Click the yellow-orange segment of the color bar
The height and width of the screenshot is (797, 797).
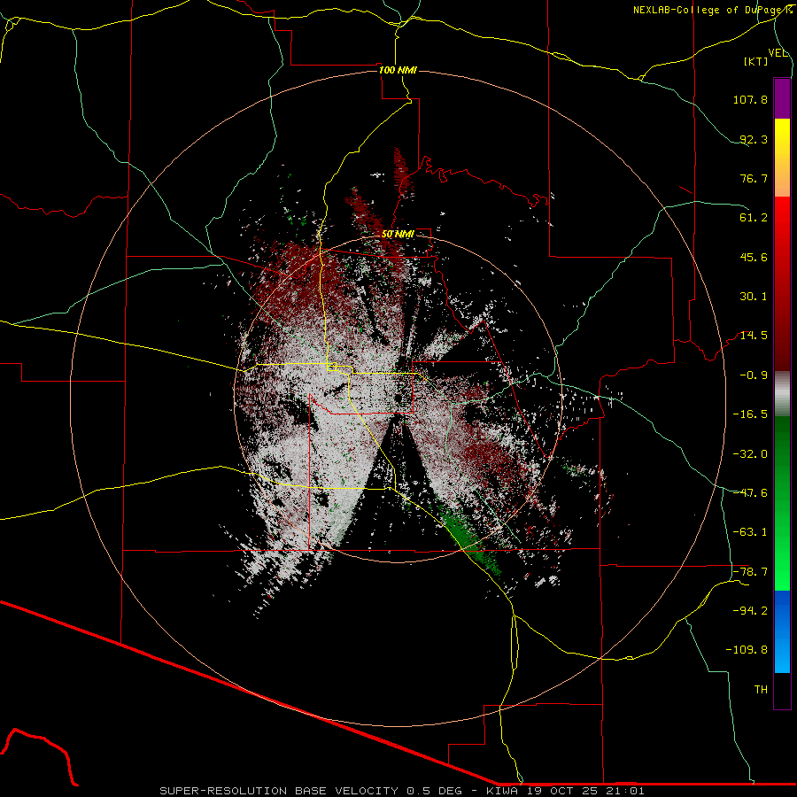(782, 158)
